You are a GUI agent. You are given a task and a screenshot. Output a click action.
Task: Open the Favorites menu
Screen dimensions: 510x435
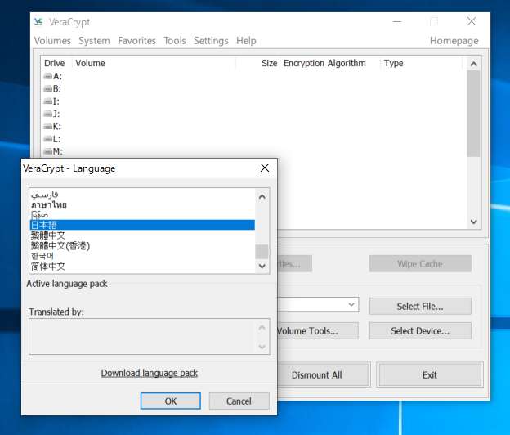coord(136,41)
